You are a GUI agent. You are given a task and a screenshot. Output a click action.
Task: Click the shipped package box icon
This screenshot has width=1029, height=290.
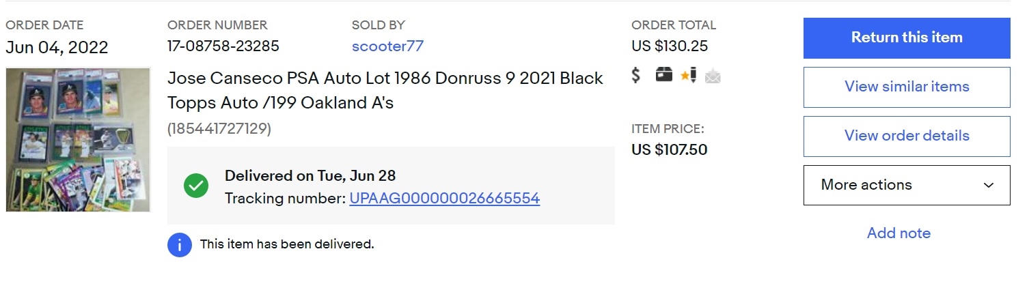663,75
